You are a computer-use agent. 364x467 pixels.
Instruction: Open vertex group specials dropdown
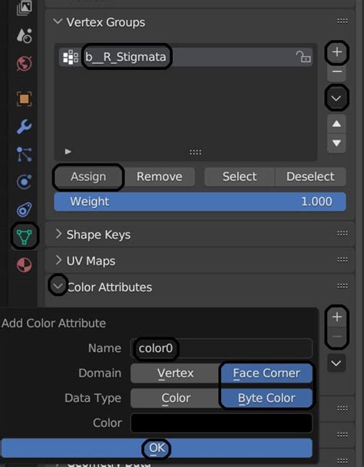coord(336,98)
